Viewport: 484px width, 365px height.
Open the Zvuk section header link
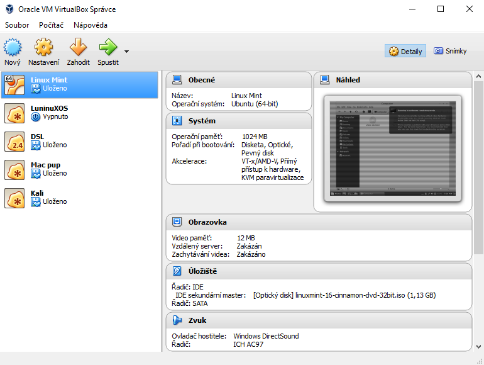point(197,320)
